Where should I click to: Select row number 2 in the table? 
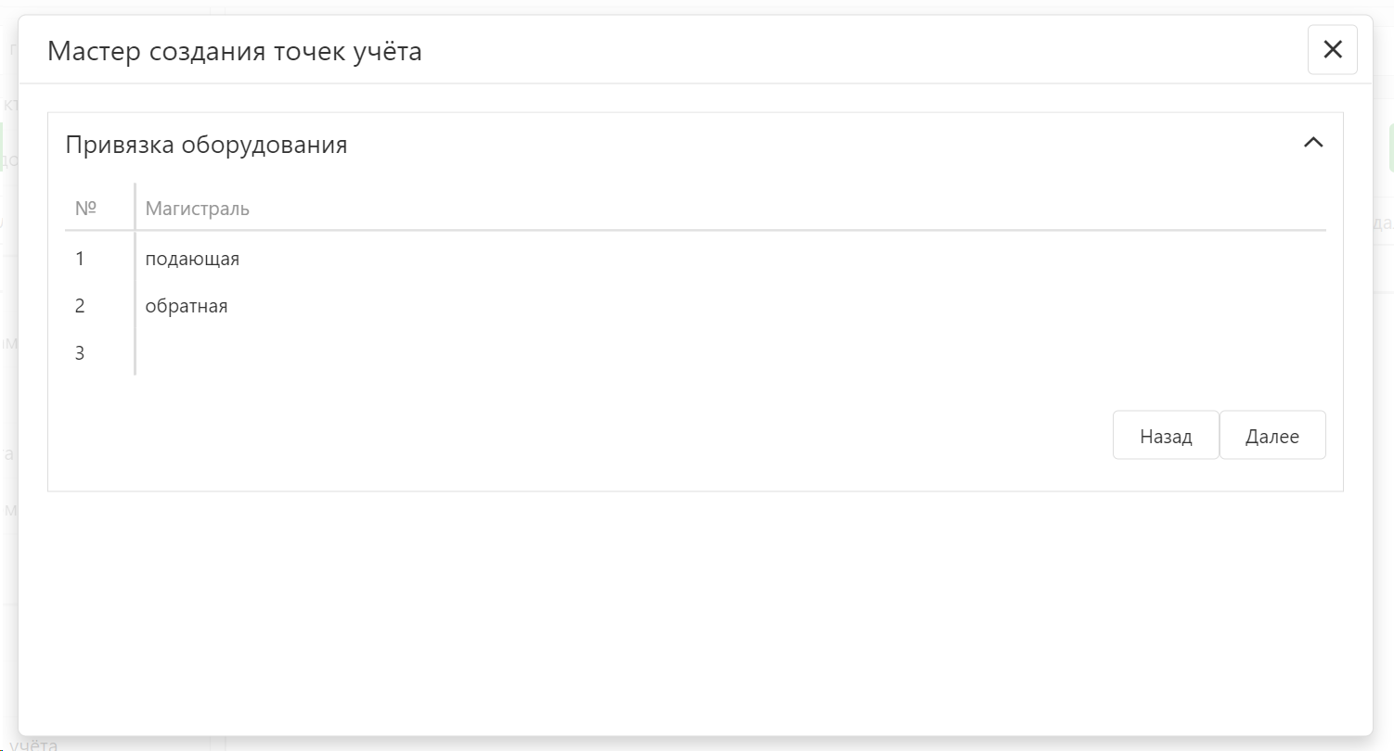point(80,306)
